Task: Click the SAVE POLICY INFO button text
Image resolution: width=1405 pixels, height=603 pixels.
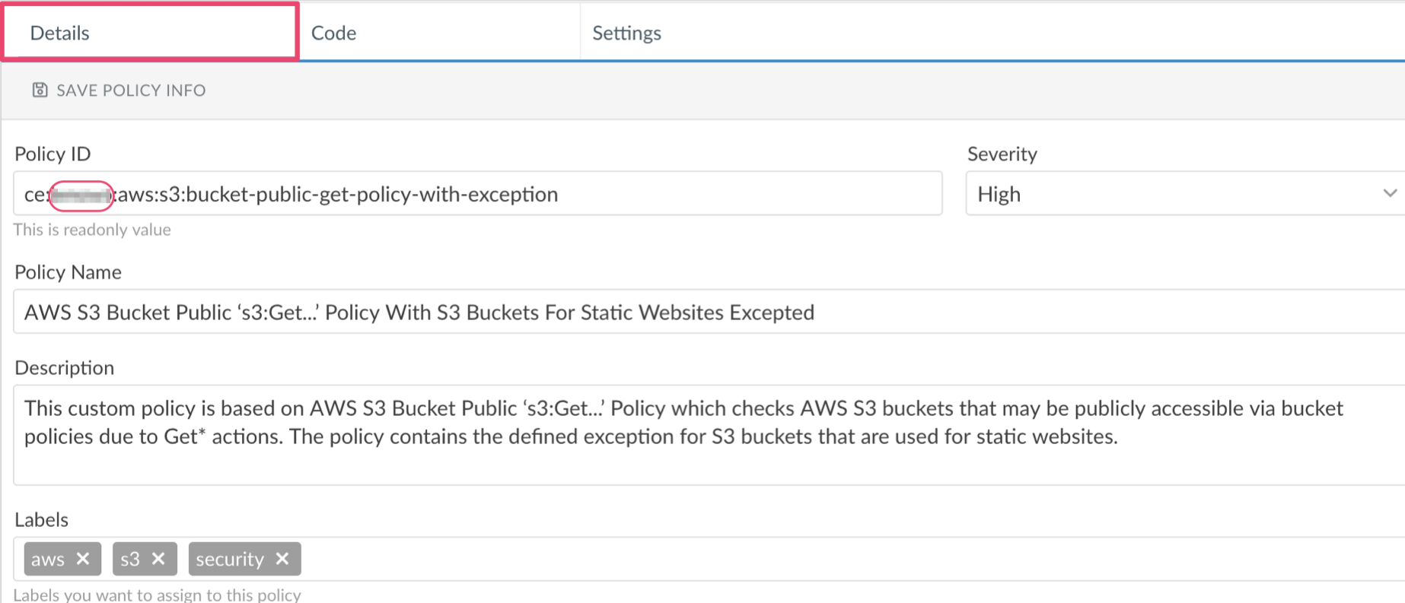Action: click(x=131, y=90)
